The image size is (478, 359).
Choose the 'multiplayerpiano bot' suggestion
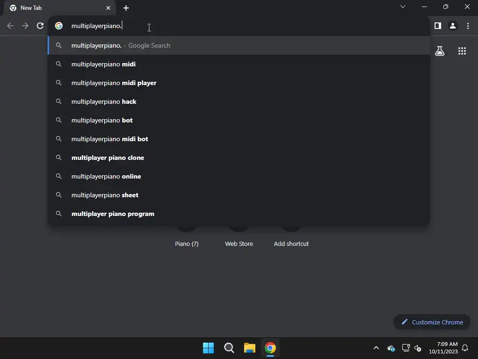tap(239, 120)
